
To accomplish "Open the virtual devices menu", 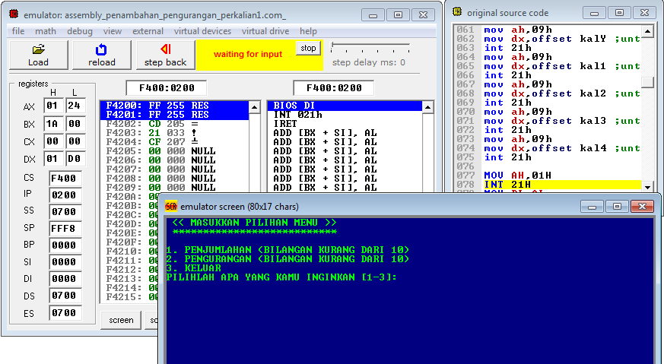I will [x=202, y=31].
